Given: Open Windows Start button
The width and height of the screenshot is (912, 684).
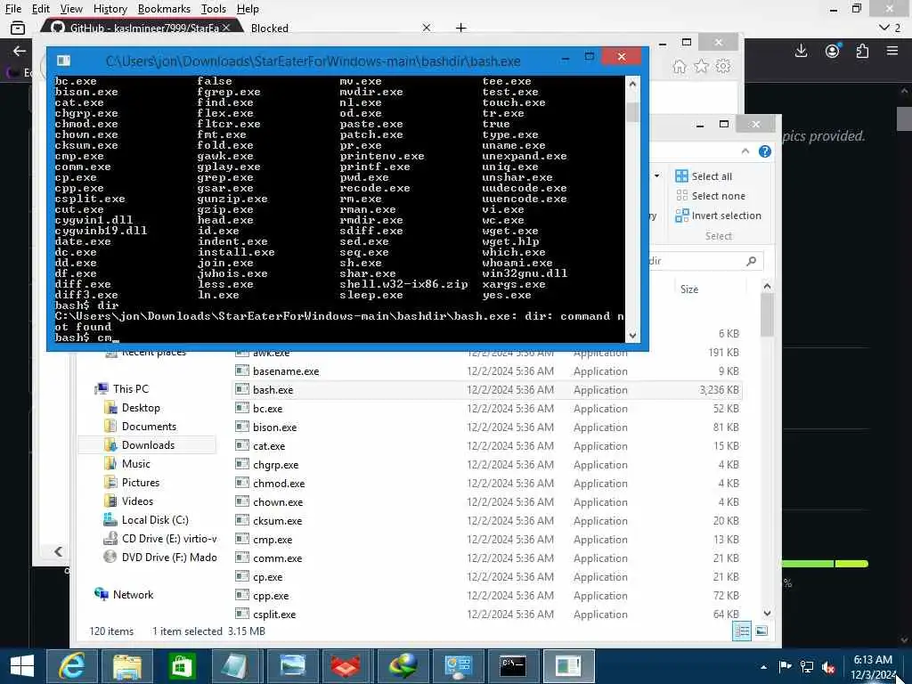Looking at the screenshot, I should click(x=22, y=666).
